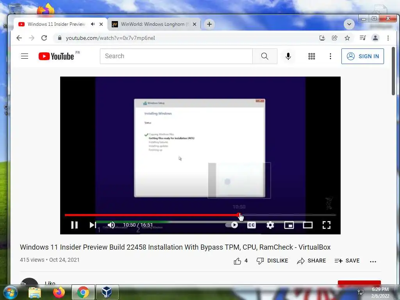Viewport: 400px width, 300px height.
Task: Click the 10:50 / 16:51 time display
Action: 138,225
